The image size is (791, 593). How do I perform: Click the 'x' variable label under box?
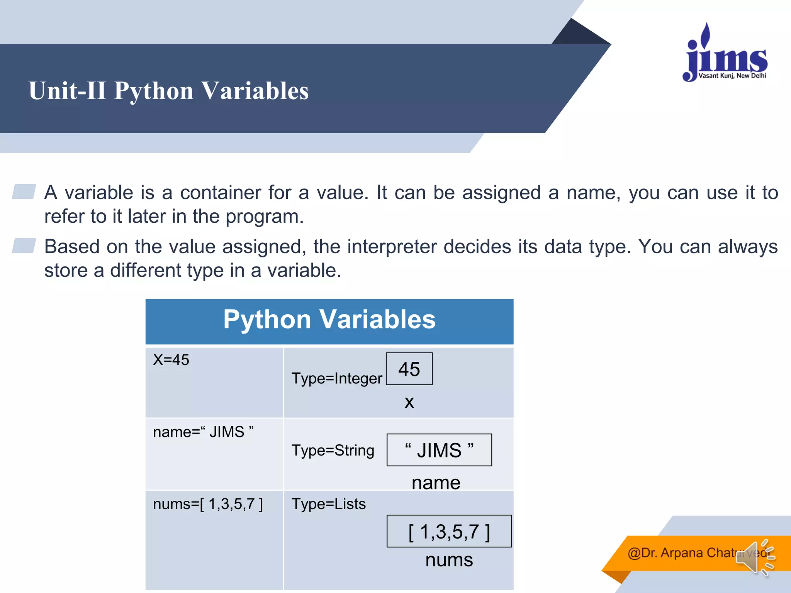(409, 402)
